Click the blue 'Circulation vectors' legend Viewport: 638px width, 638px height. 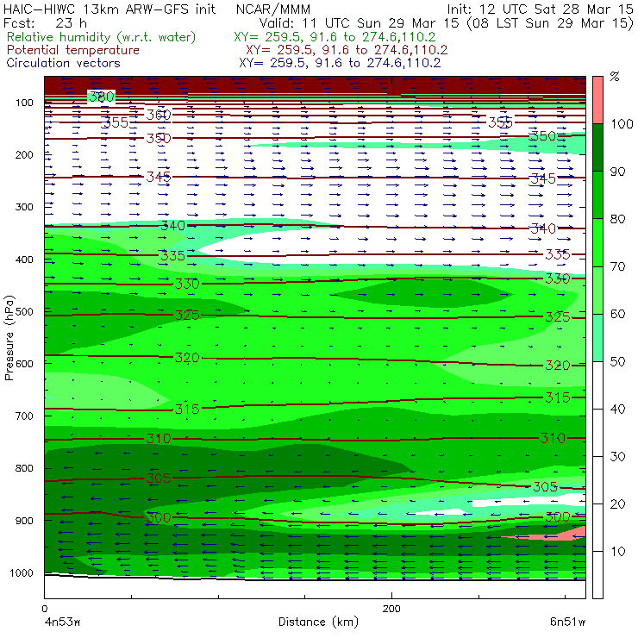(63, 63)
